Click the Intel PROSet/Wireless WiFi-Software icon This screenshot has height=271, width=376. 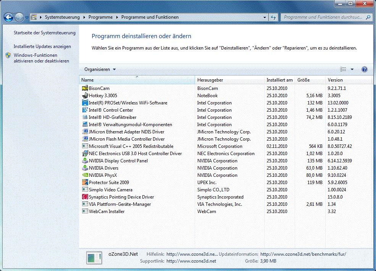pyautogui.click(x=85, y=103)
